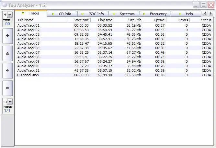Open the drive letter H dropdown
The image size is (216, 148).
click(10, 15)
